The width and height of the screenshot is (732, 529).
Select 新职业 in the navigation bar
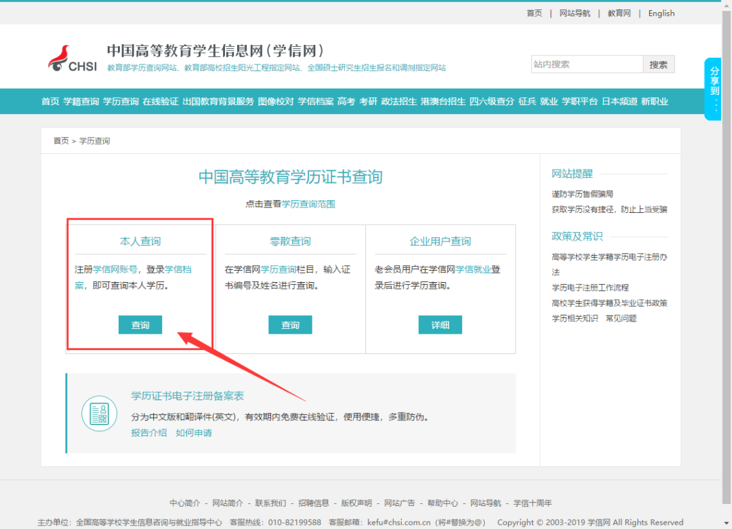[655, 102]
